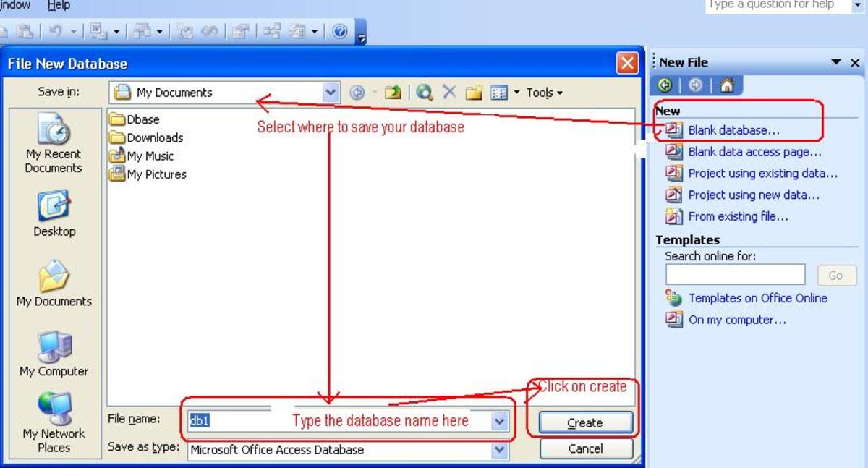Click the Templates on Office Online icon
Screen dimensions: 868x468
[x=672, y=298]
